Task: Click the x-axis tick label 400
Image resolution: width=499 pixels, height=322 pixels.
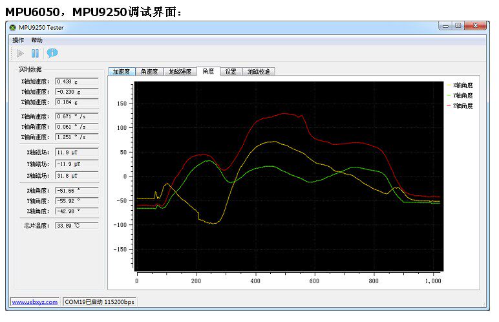Action: (255, 281)
